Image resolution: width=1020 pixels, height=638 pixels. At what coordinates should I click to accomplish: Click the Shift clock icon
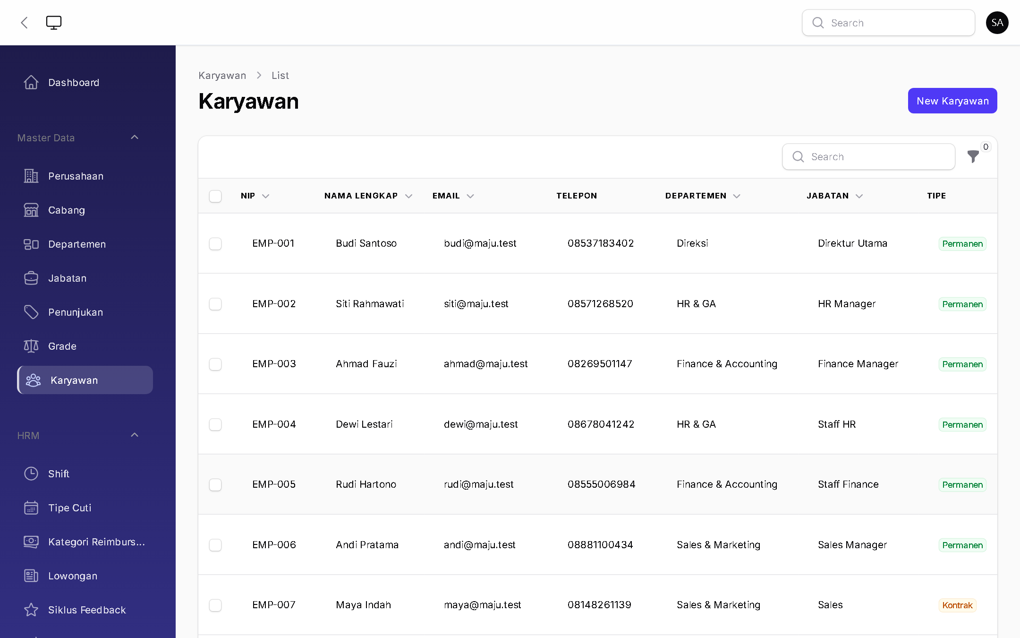(x=31, y=474)
